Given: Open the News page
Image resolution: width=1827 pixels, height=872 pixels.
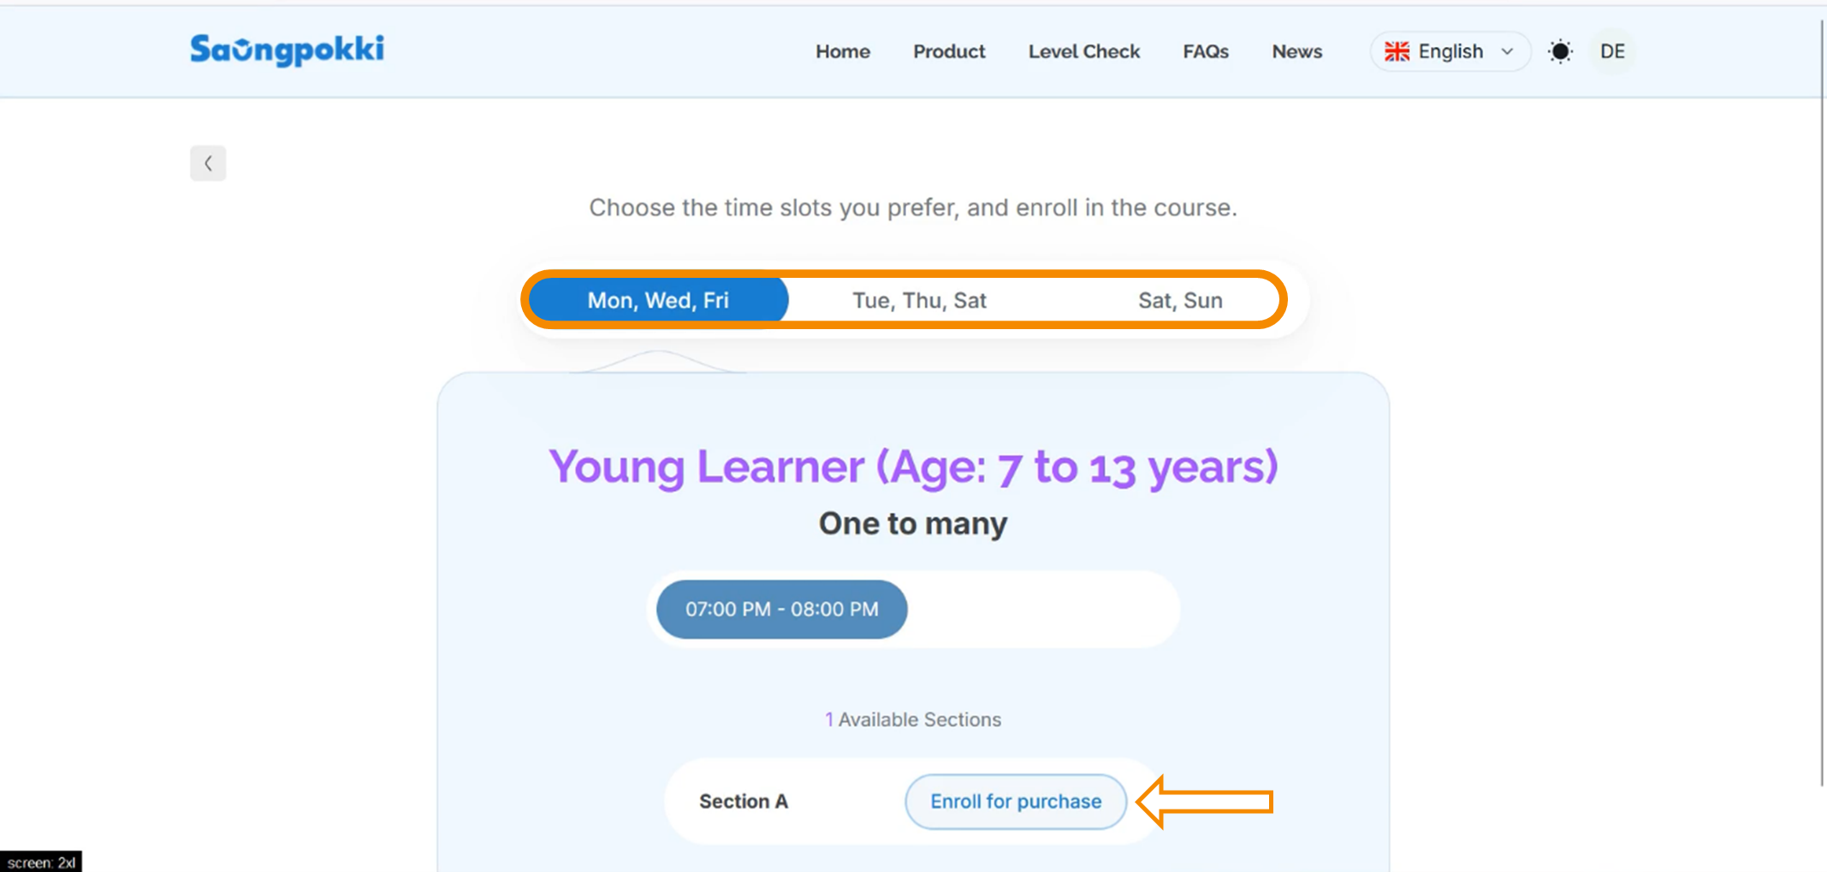Looking at the screenshot, I should [1296, 51].
